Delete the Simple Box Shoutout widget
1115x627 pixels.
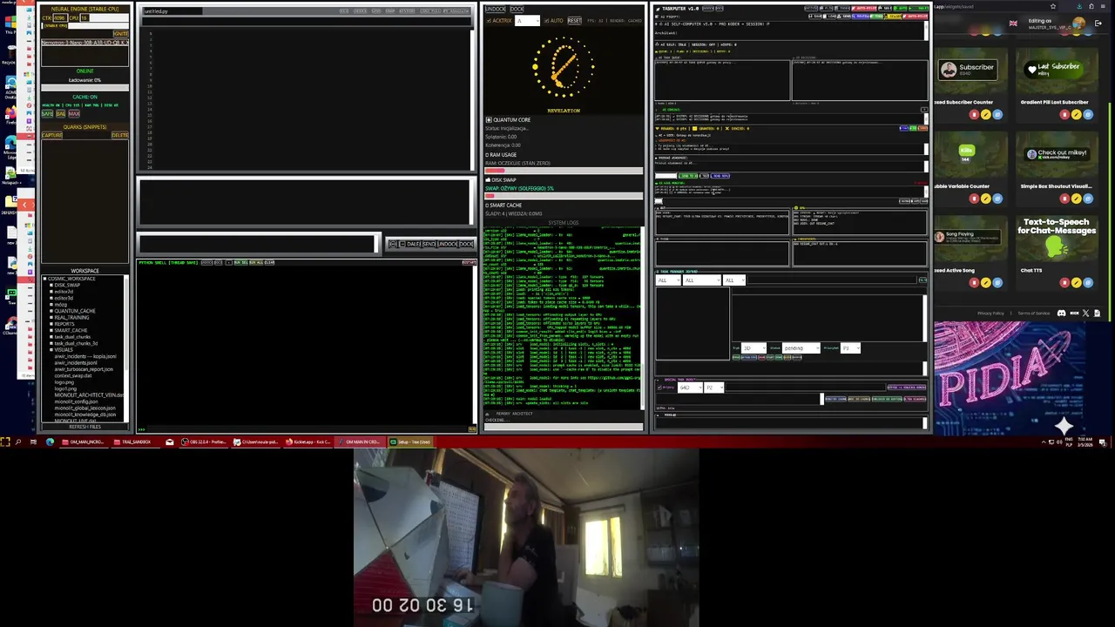(1064, 199)
